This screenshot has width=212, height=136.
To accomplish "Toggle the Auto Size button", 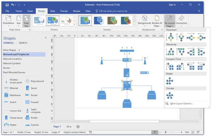I will coord(26,21).
